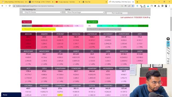172x97 pixels.
Task: Open the Sort By dropdown
Action: [x=85, y=12]
